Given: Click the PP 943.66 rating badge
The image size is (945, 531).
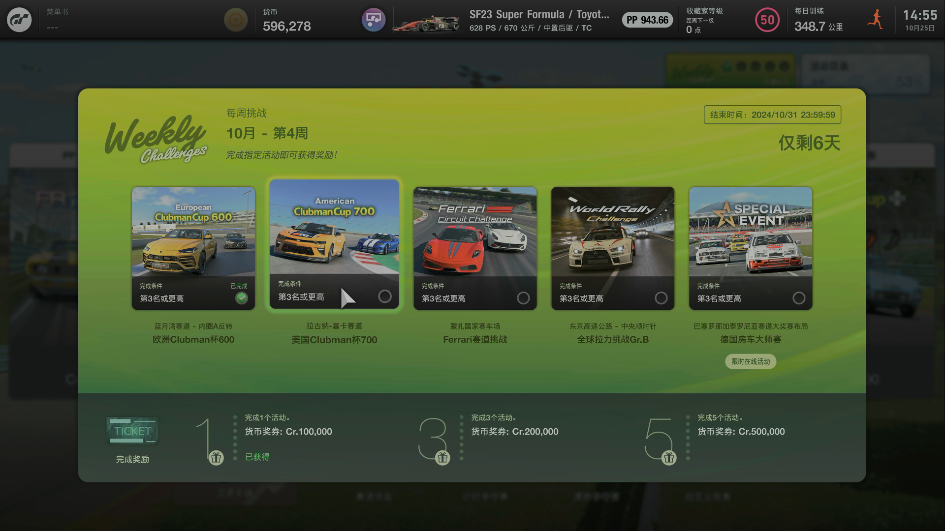Looking at the screenshot, I should (x=647, y=20).
